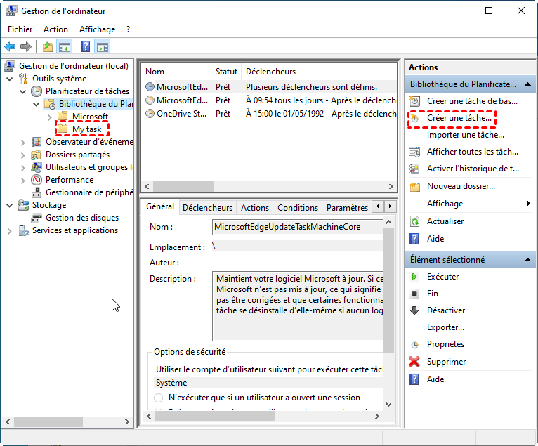Collapse the Bibliothèque du Planificateur actions section
The image size is (538, 446).
click(x=528, y=84)
